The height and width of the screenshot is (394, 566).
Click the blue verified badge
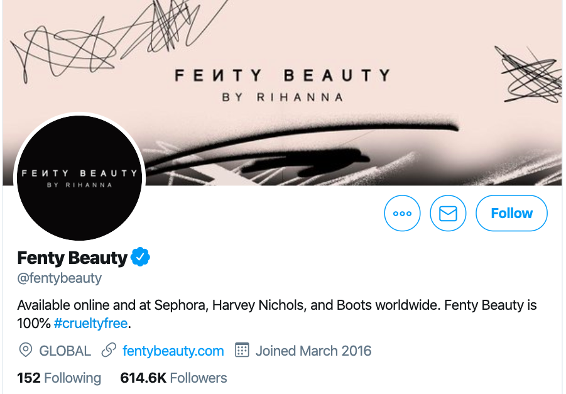pyautogui.click(x=139, y=257)
